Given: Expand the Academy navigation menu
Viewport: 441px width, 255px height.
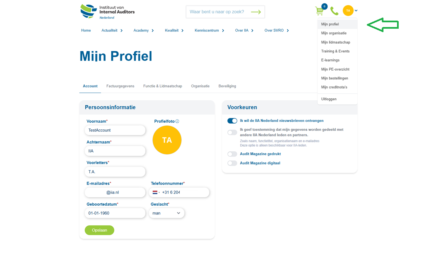Looking at the screenshot, I should (x=144, y=30).
